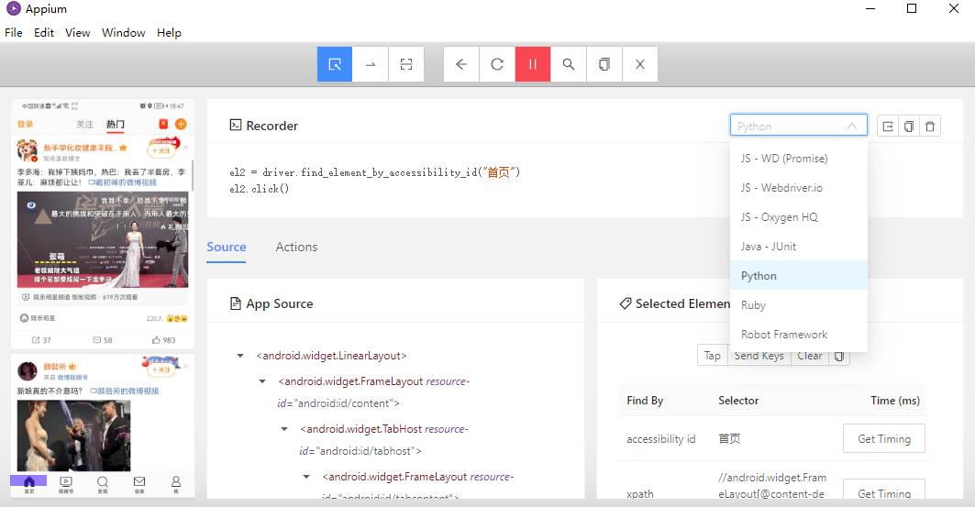Switch to the Actions tab
Viewport: 975px width, 507px height.
click(x=296, y=247)
